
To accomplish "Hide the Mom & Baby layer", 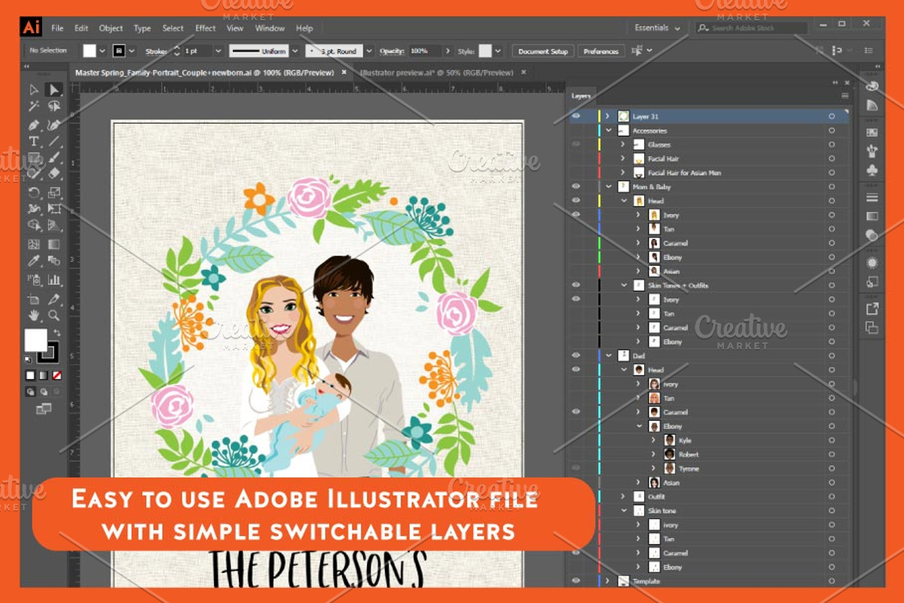I will click(576, 186).
